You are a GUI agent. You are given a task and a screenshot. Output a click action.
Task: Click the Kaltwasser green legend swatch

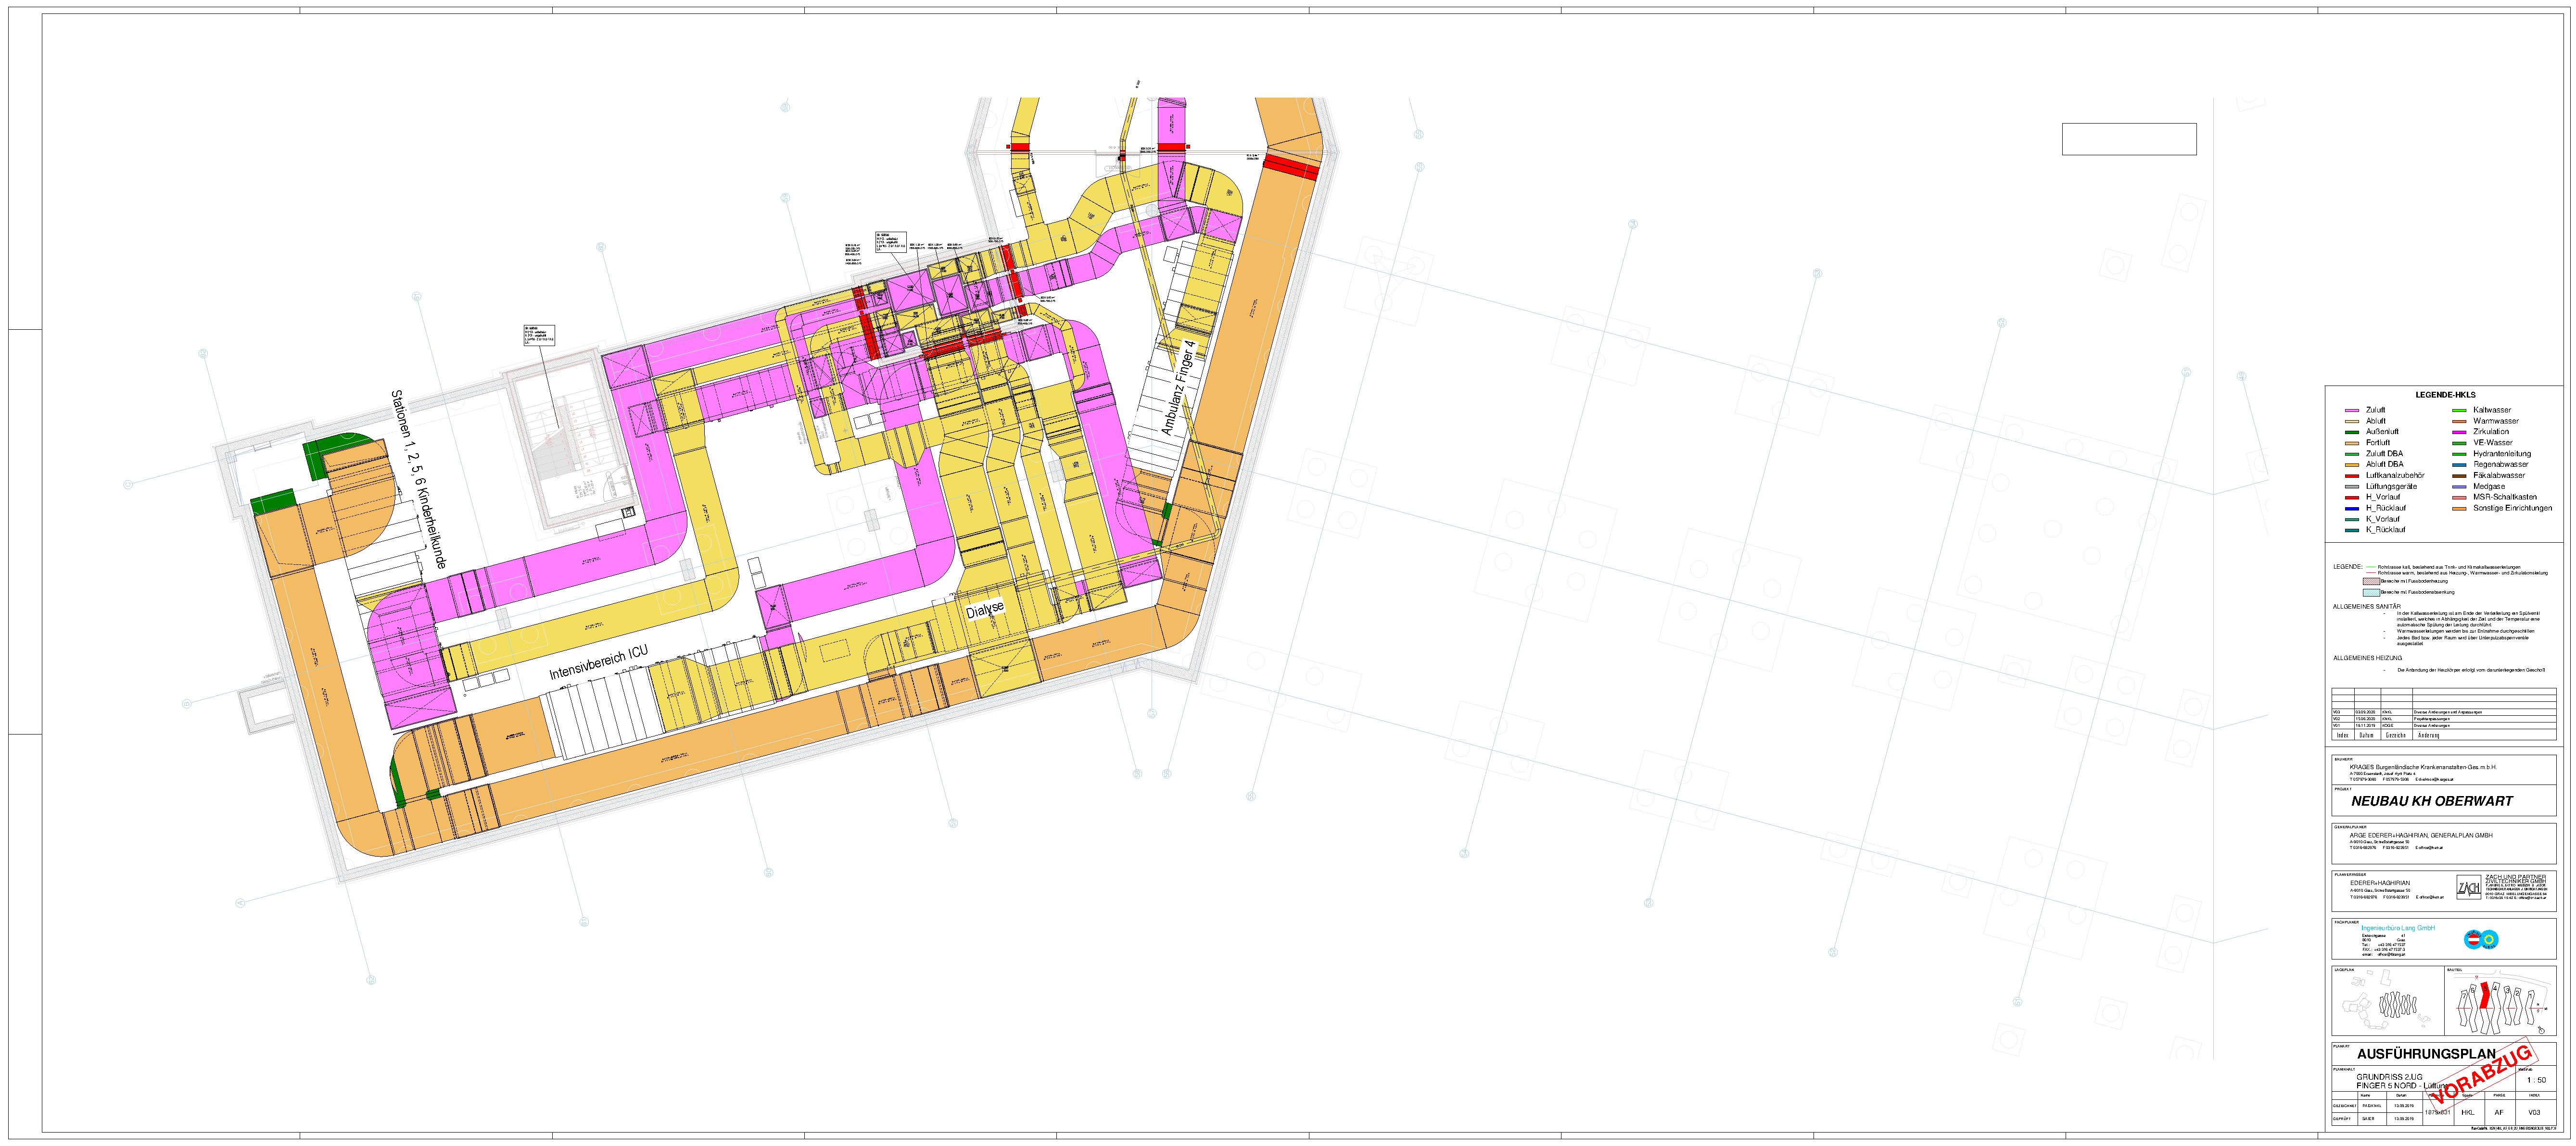(2459, 411)
